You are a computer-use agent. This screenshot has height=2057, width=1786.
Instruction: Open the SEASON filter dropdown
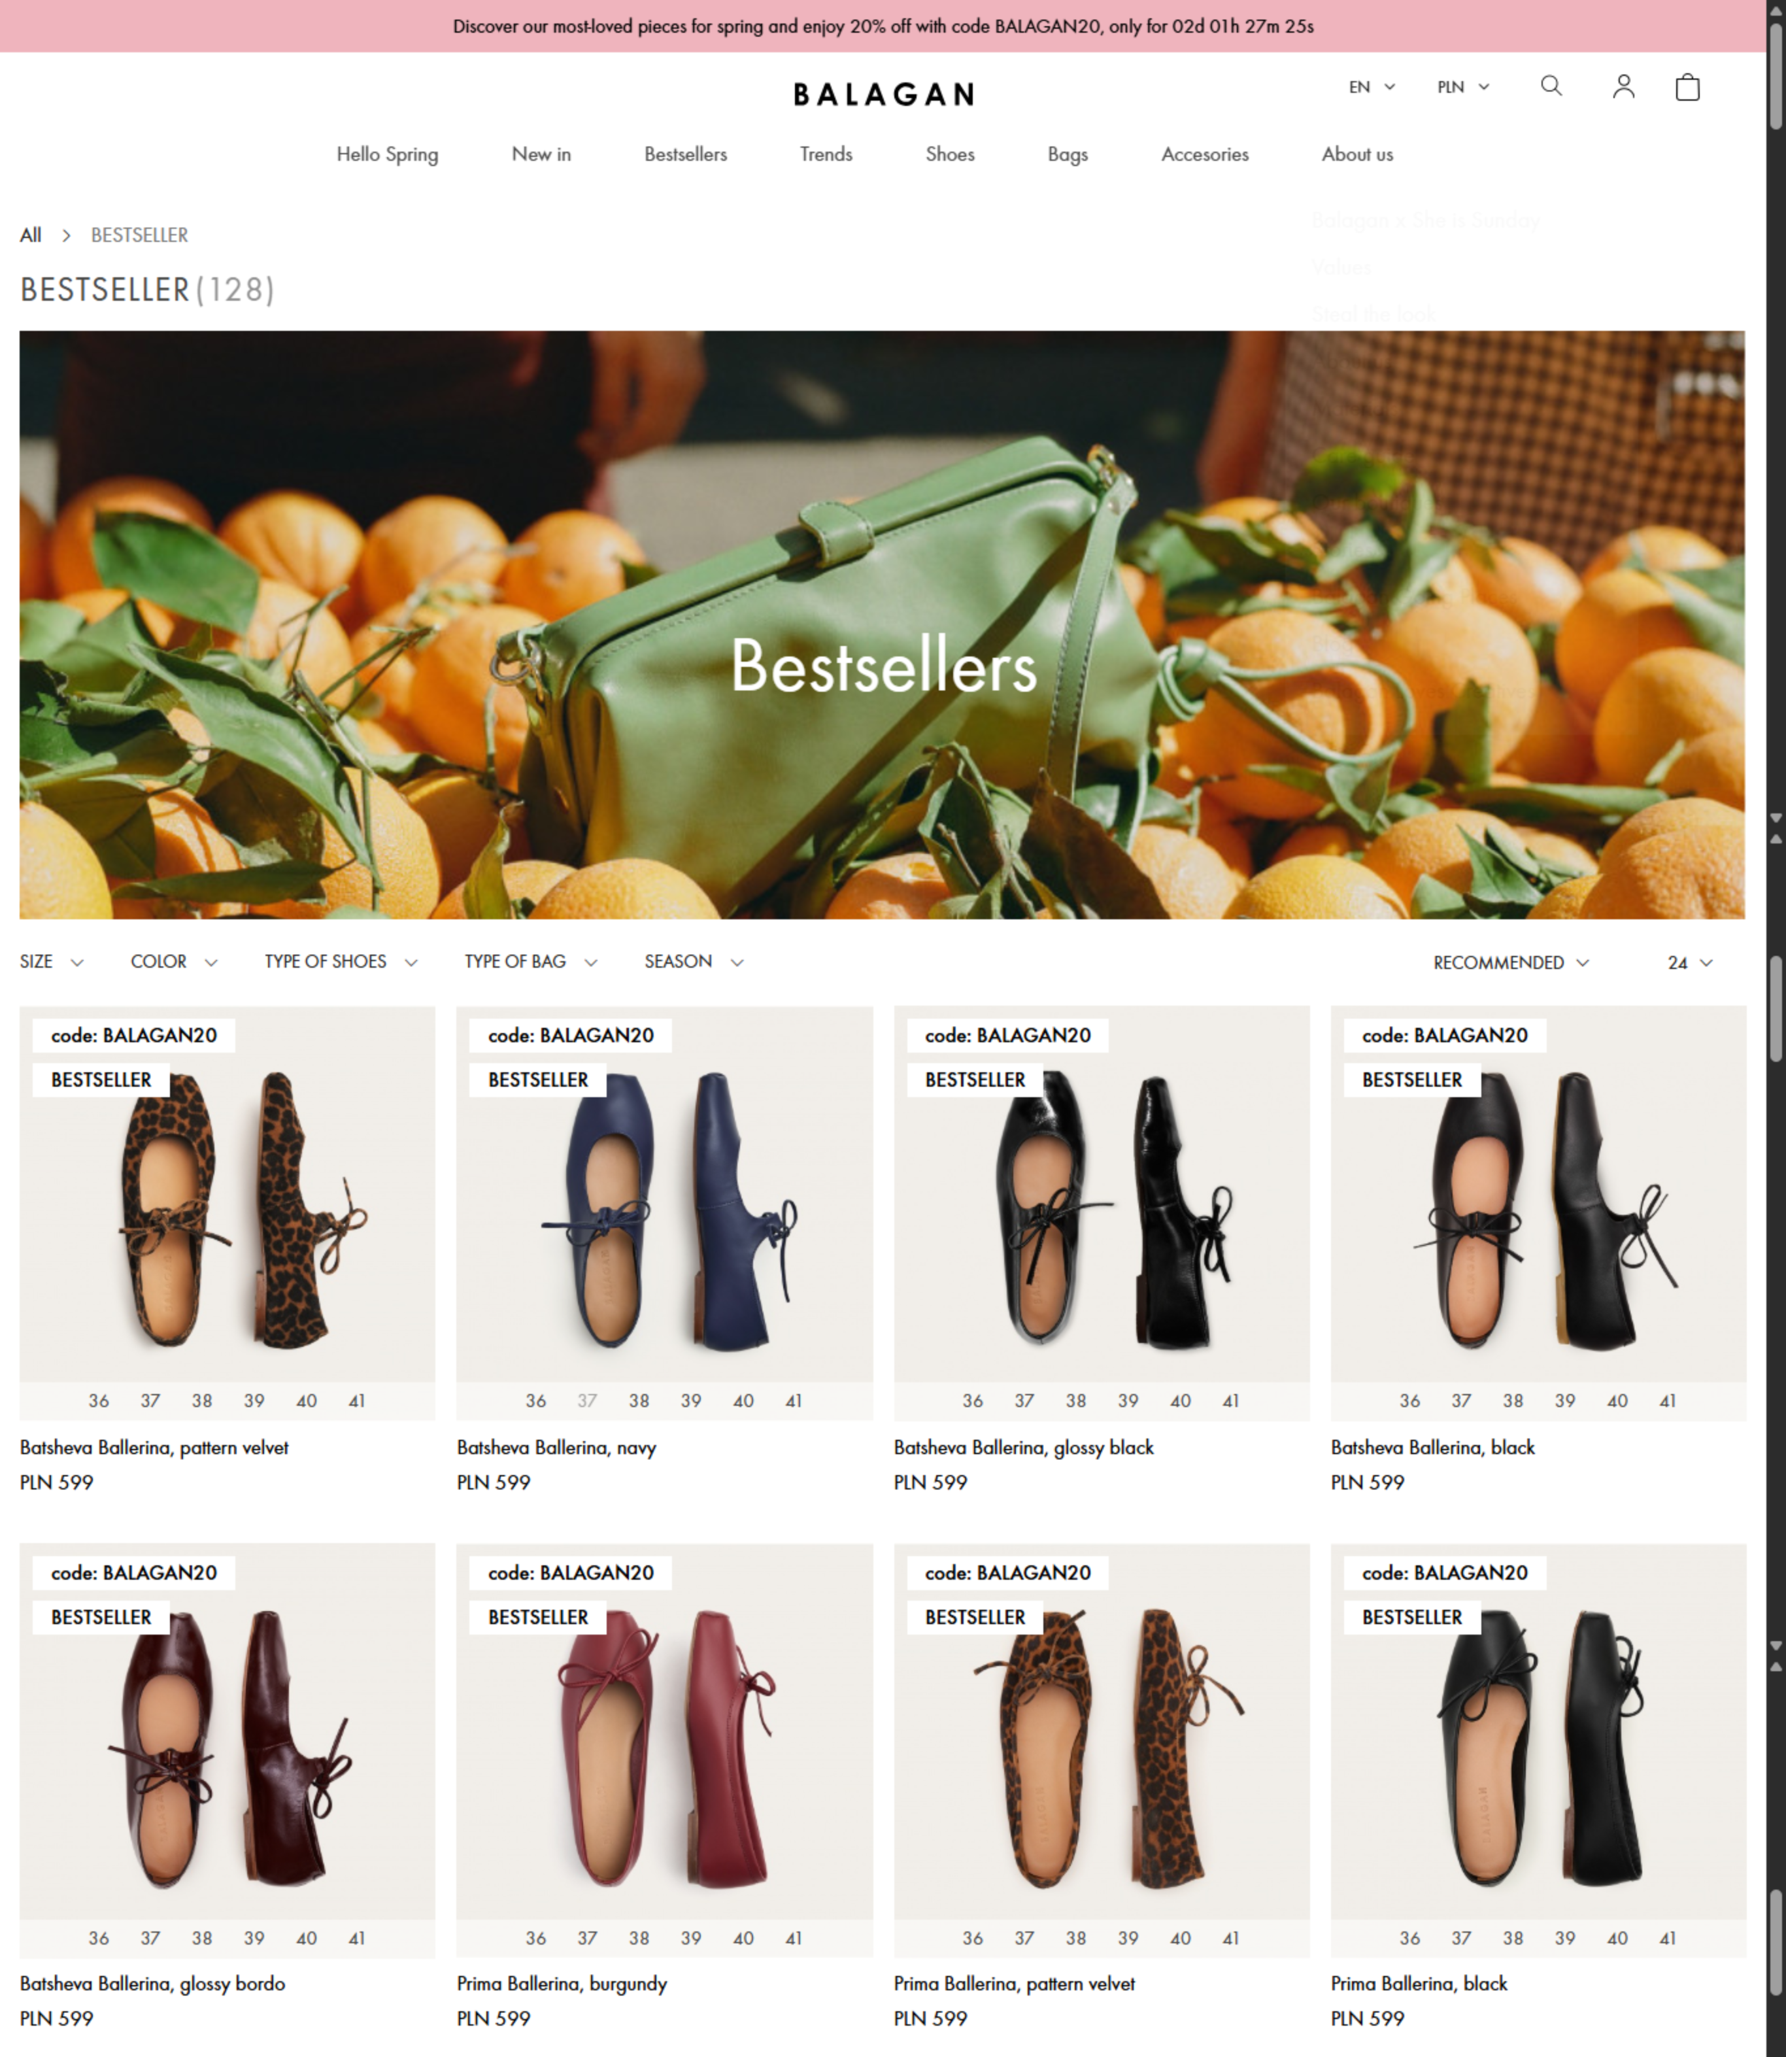(694, 962)
